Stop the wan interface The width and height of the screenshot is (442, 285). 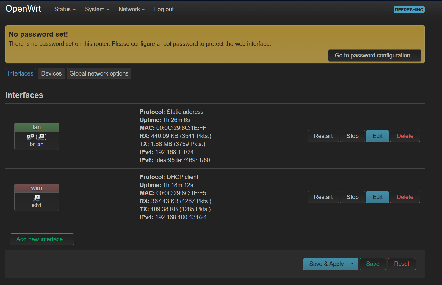352,197
